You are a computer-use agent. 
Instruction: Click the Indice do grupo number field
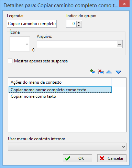71,24
